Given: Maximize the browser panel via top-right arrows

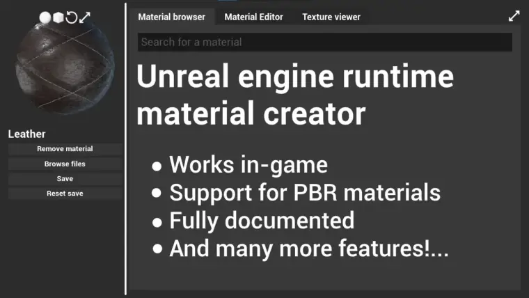Looking at the screenshot, I should (514, 16).
